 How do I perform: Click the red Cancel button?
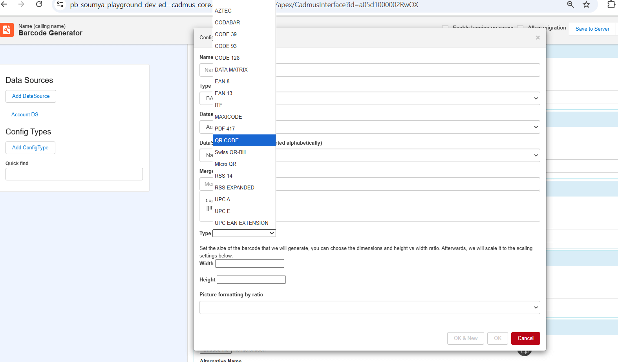click(x=525, y=338)
